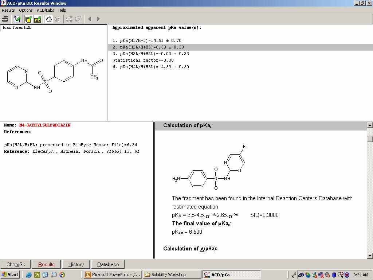Switch to Microsoft PowerPoint taskbar button
Screen dimensions: 373x280
[x=113, y=275]
